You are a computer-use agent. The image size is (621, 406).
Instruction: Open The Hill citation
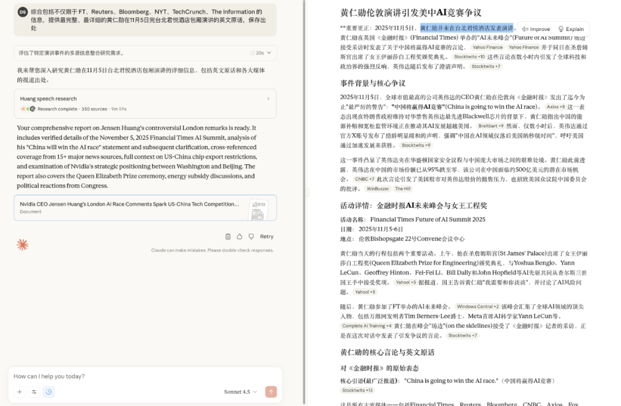402,189
